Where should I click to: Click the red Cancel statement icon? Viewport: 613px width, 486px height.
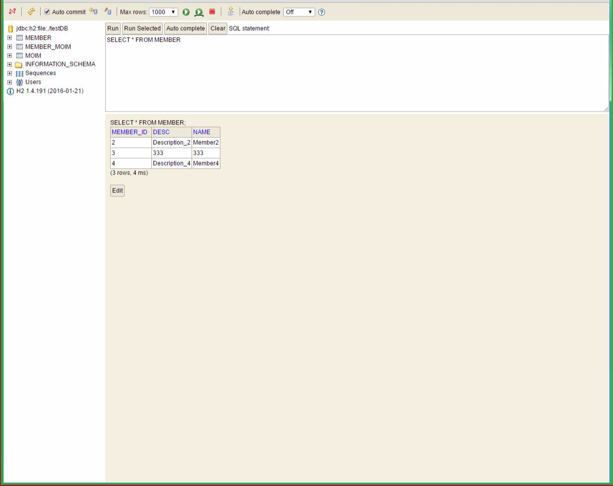(x=212, y=11)
